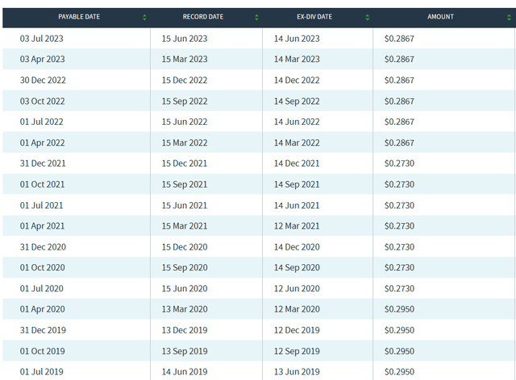
Task: Click the PAYABLE DATE column header
Action: (79, 17)
